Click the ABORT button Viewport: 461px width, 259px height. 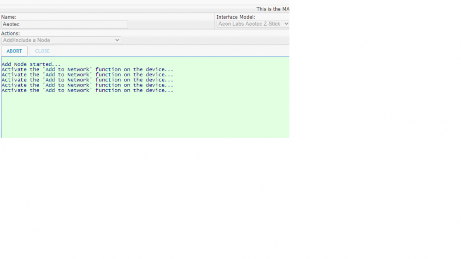[14, 51]
